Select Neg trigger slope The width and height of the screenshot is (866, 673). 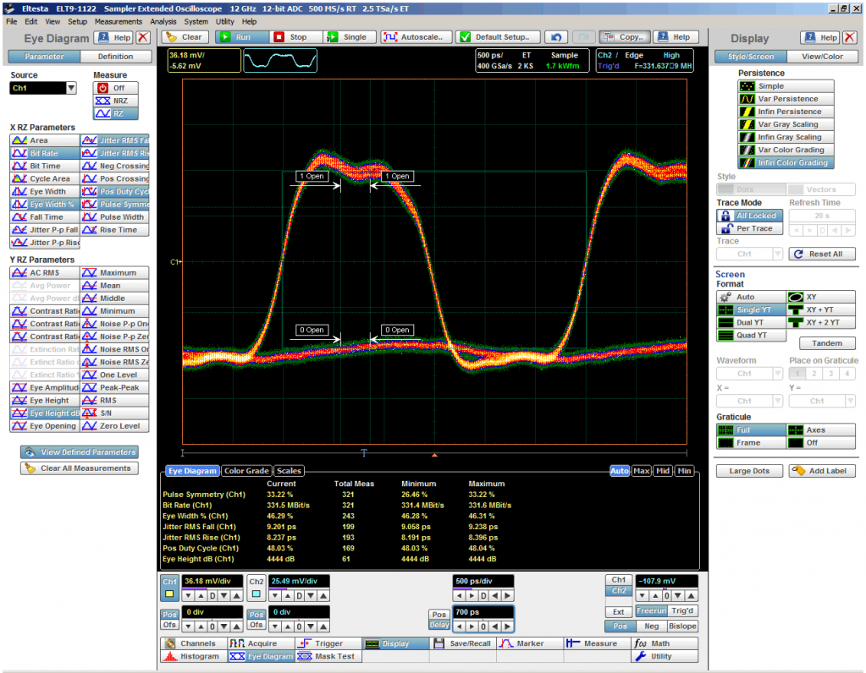(652, 626)
